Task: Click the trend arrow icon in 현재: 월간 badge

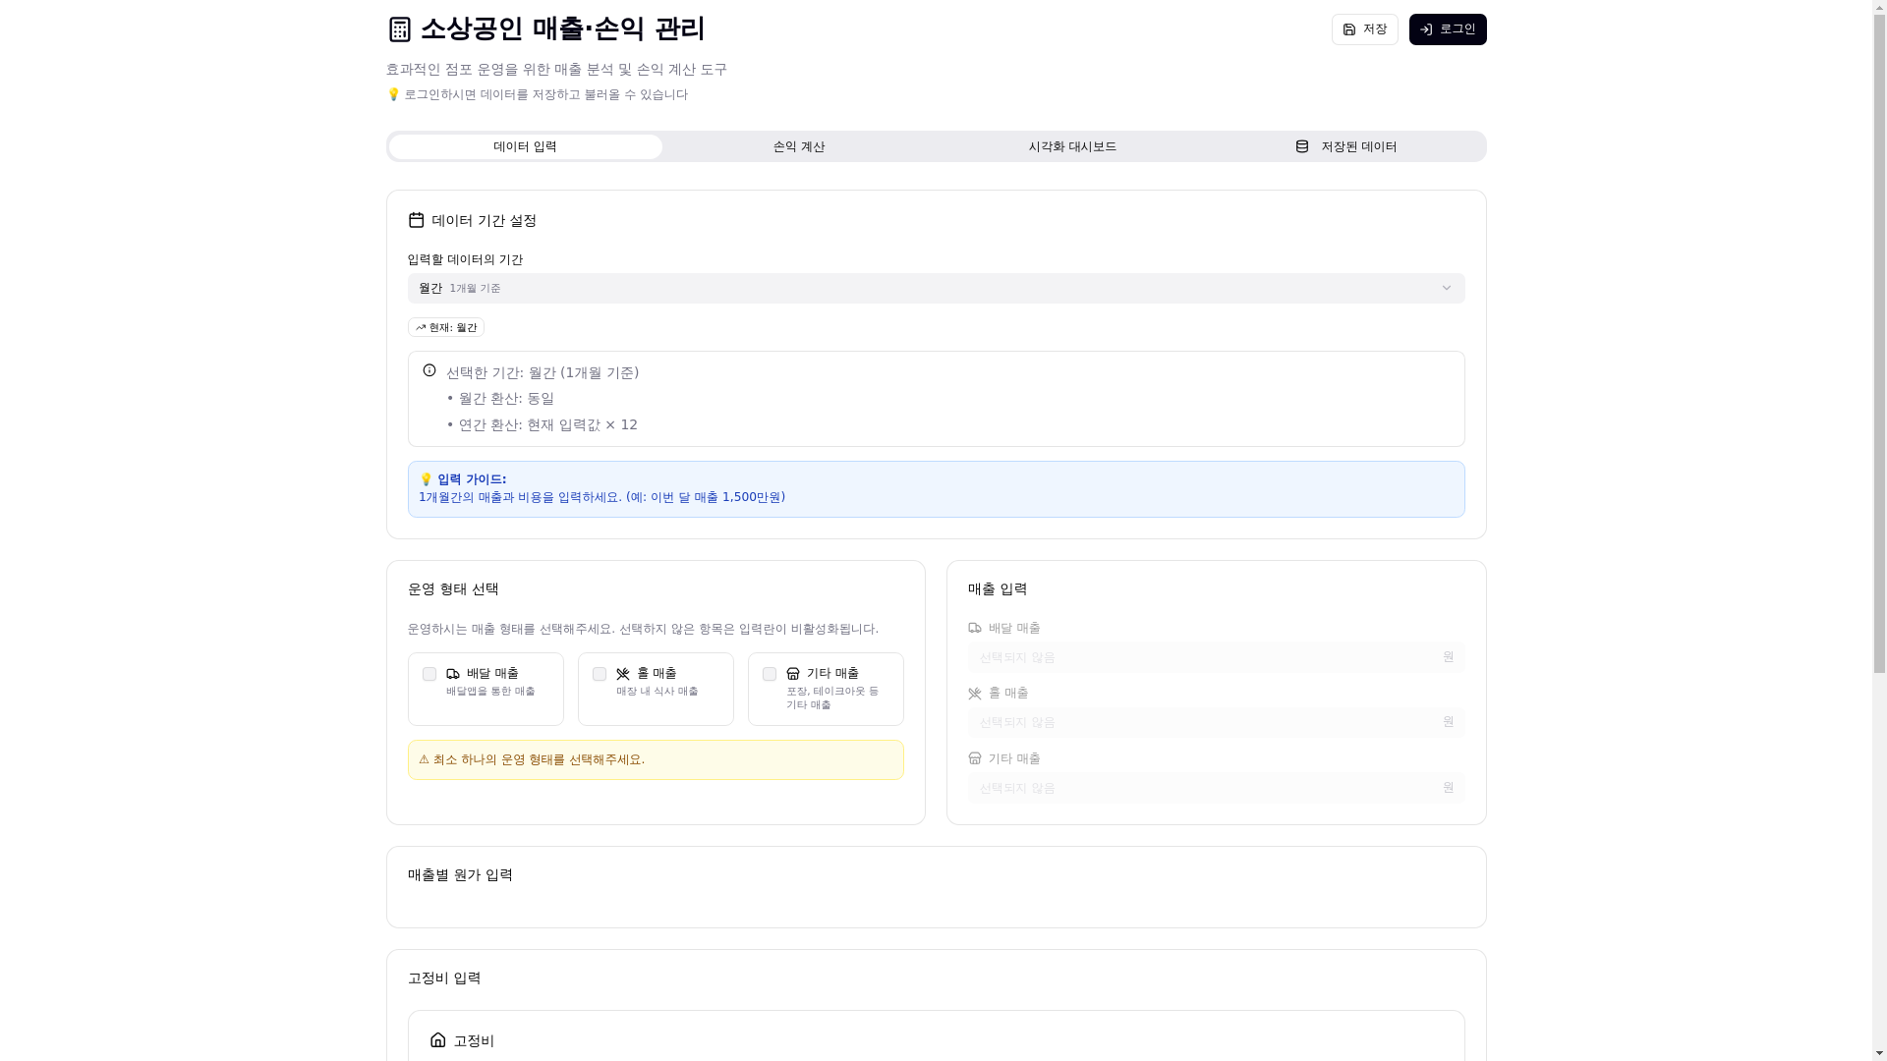Action: [421, 327]
